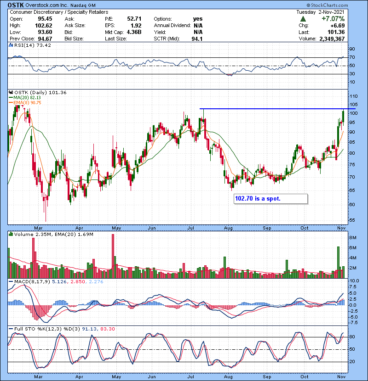Screen dimensions: 368x381
Task: Click the tall green volume bar near November
Action: [x=338, y=263]
